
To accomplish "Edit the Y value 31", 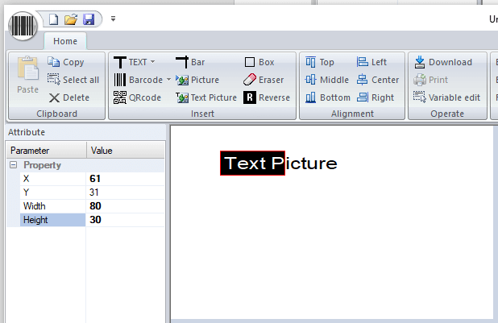I will [x=125, y=193].
